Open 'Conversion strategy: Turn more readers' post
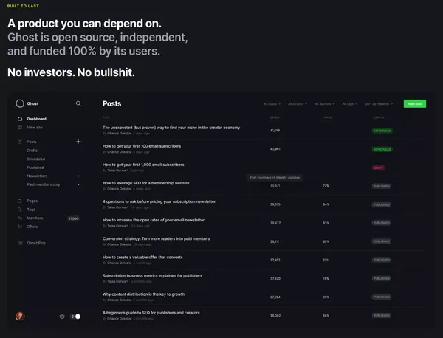Viewport: 443px width, 338px height. click(157, 238)
